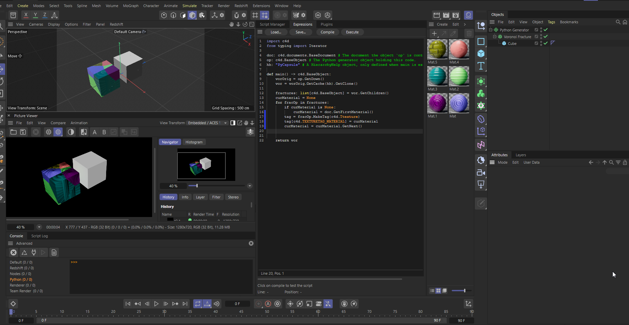Switch to Polygons mode in top toolbar
The height and width of the screenshot is (325, 629).
click(x=183, y=15)
